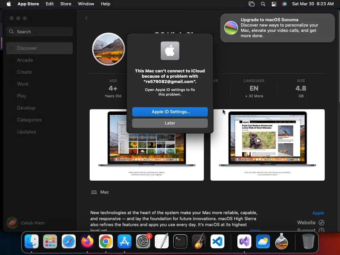Open Install macOS High Sierra in Dock
This screenshot has height=255, width=340.
(282, 241)
